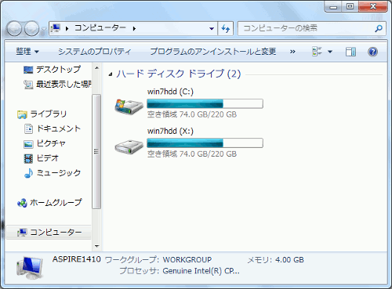Click 空き領域 text under X: drive
Viewport: 392px width, 289px height.
pos(192,154)
